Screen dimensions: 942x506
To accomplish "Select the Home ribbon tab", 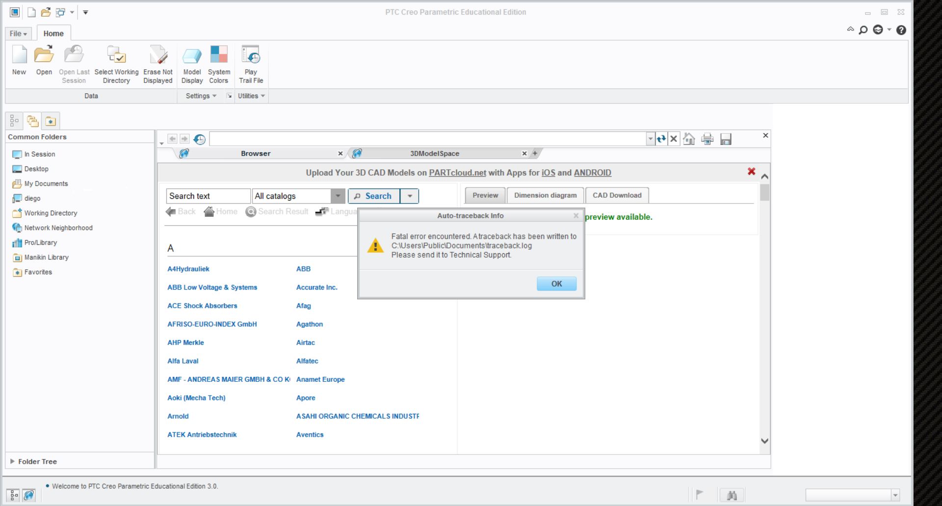I will 53,33.
